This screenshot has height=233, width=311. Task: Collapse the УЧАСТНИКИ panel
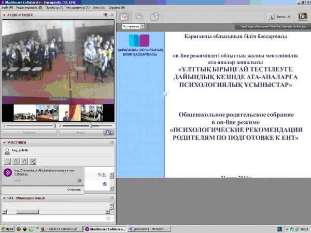[4, 142]
